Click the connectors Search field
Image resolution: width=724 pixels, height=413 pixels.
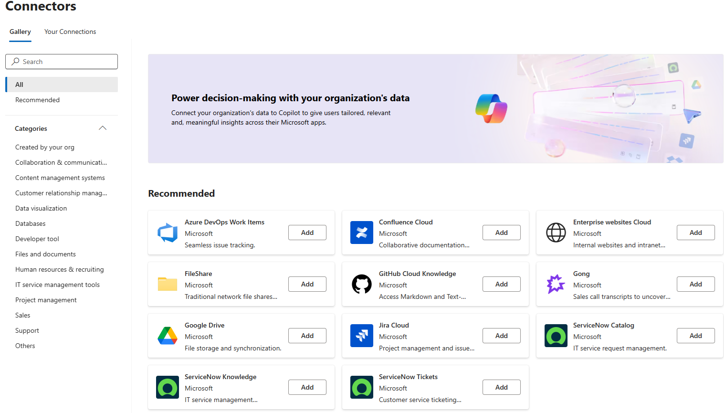tap(62, 62)
